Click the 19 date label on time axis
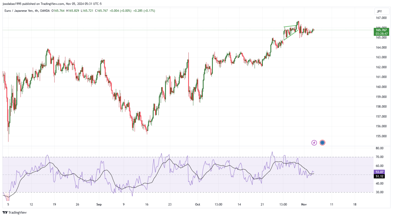The height and width of the screenshot is (217, 393). [54, 204]
